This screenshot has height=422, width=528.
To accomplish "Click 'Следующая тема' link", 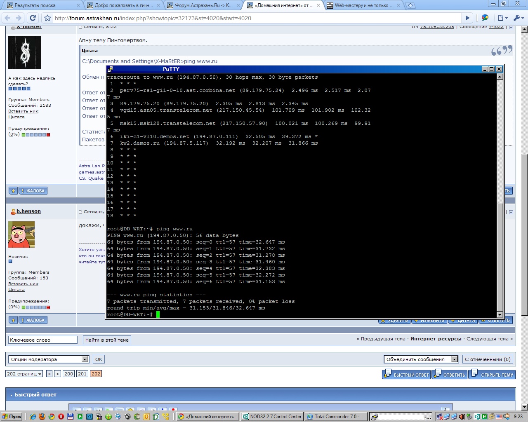I will coord(487,339).
